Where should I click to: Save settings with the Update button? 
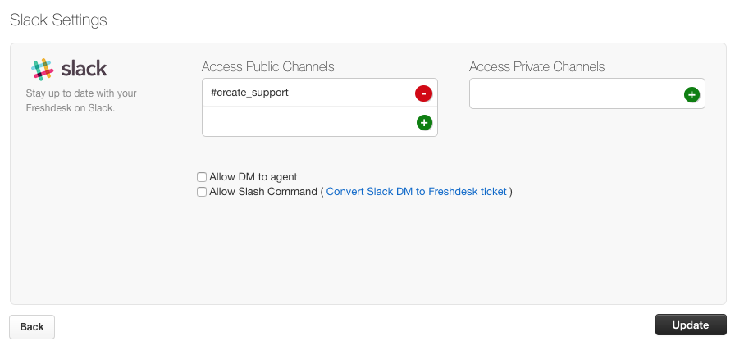tap(691, 325)
